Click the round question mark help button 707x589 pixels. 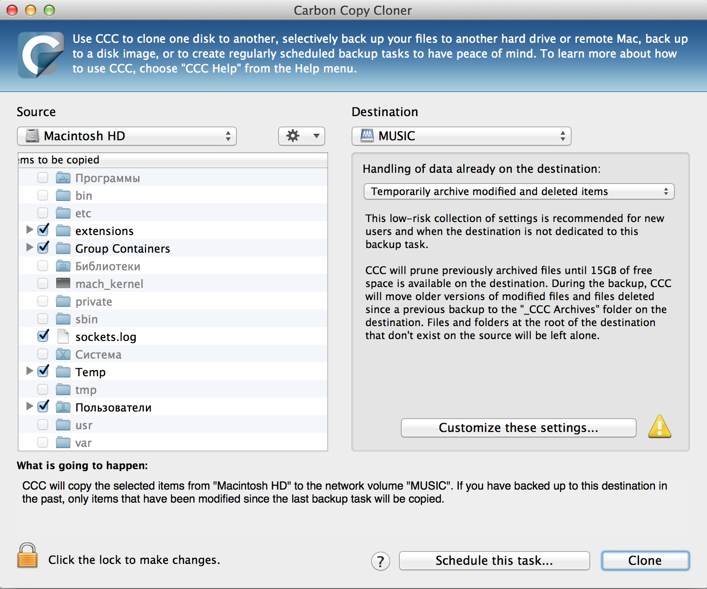coord(380,561)
